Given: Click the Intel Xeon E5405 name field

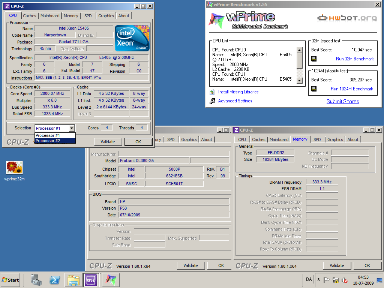Looking at the screenshot, I should click(x=74, y=28).
